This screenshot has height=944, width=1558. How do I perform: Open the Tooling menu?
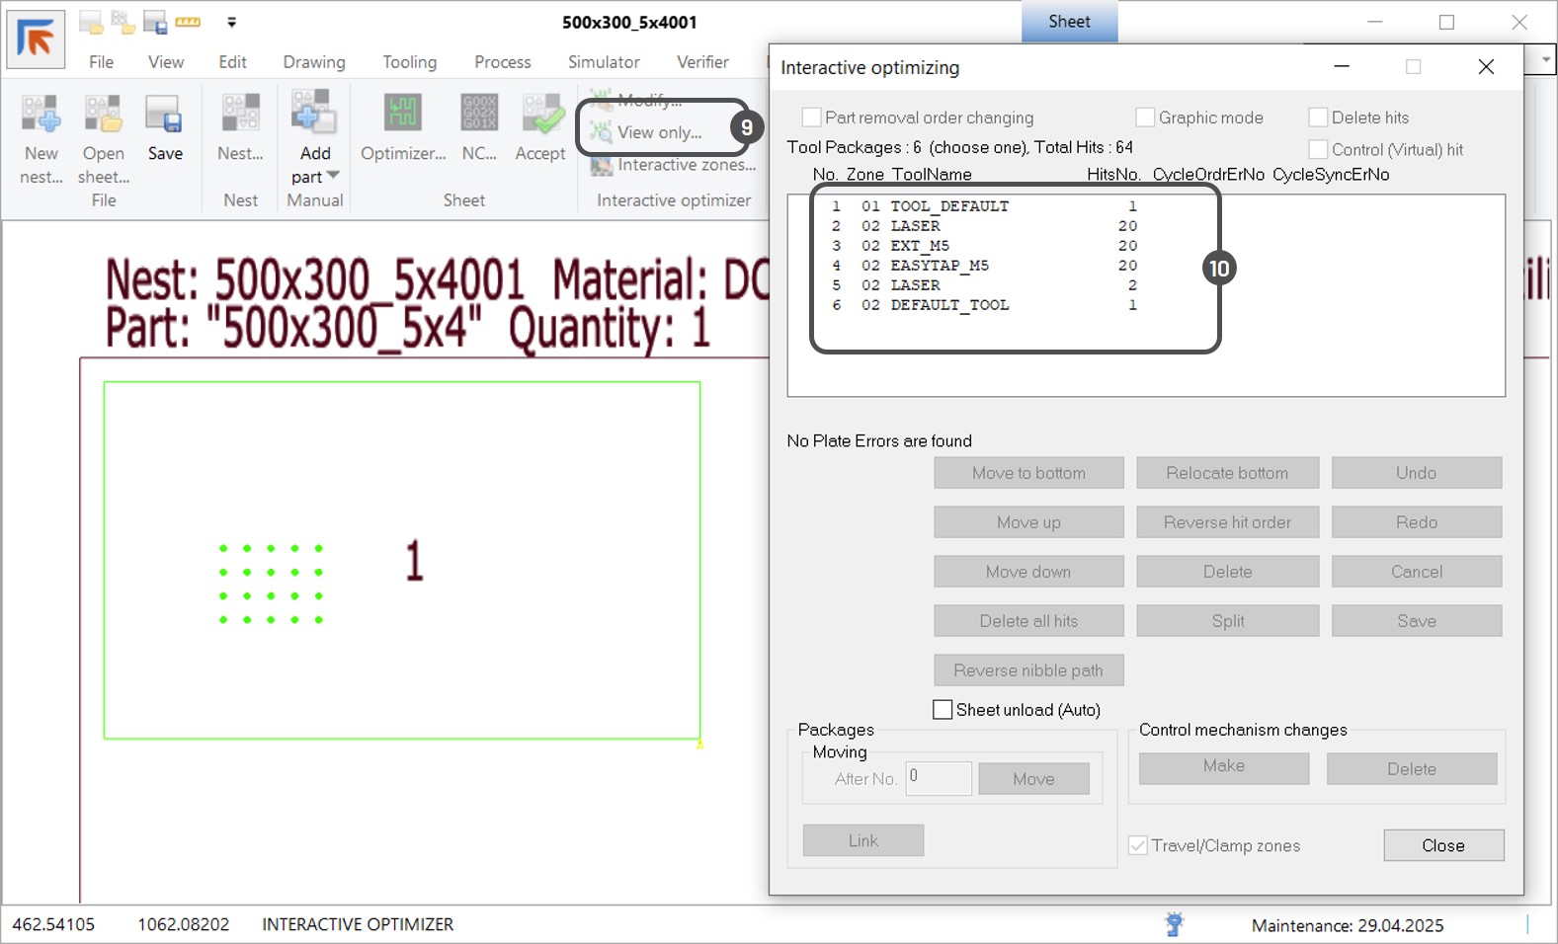point(409,61)
